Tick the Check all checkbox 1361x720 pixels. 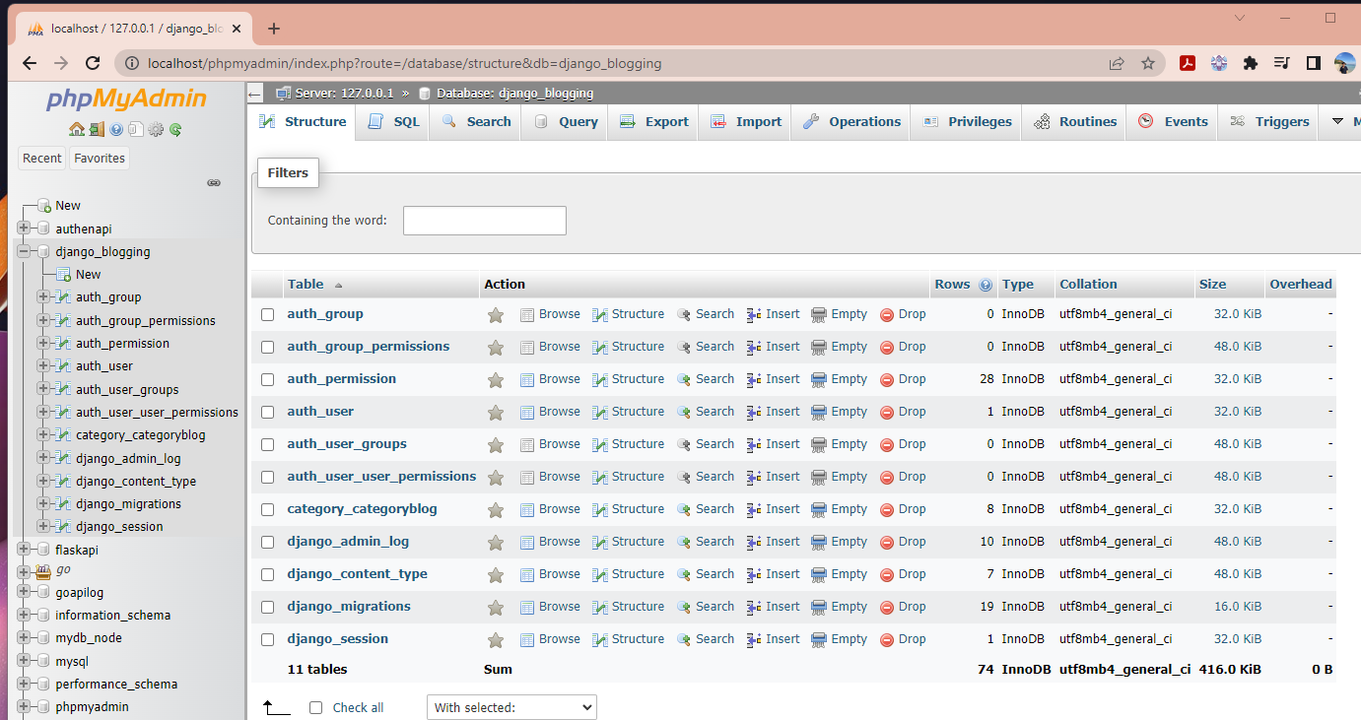coord(315,707)
